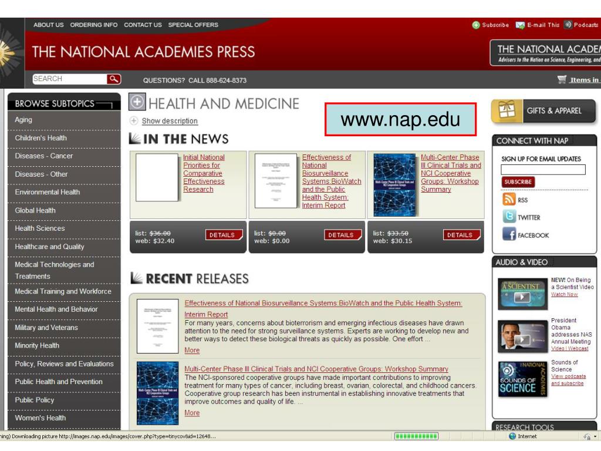Open the Special Offers menu item
601x451 pixels.
pyautogui.click(x=193, y=25)
